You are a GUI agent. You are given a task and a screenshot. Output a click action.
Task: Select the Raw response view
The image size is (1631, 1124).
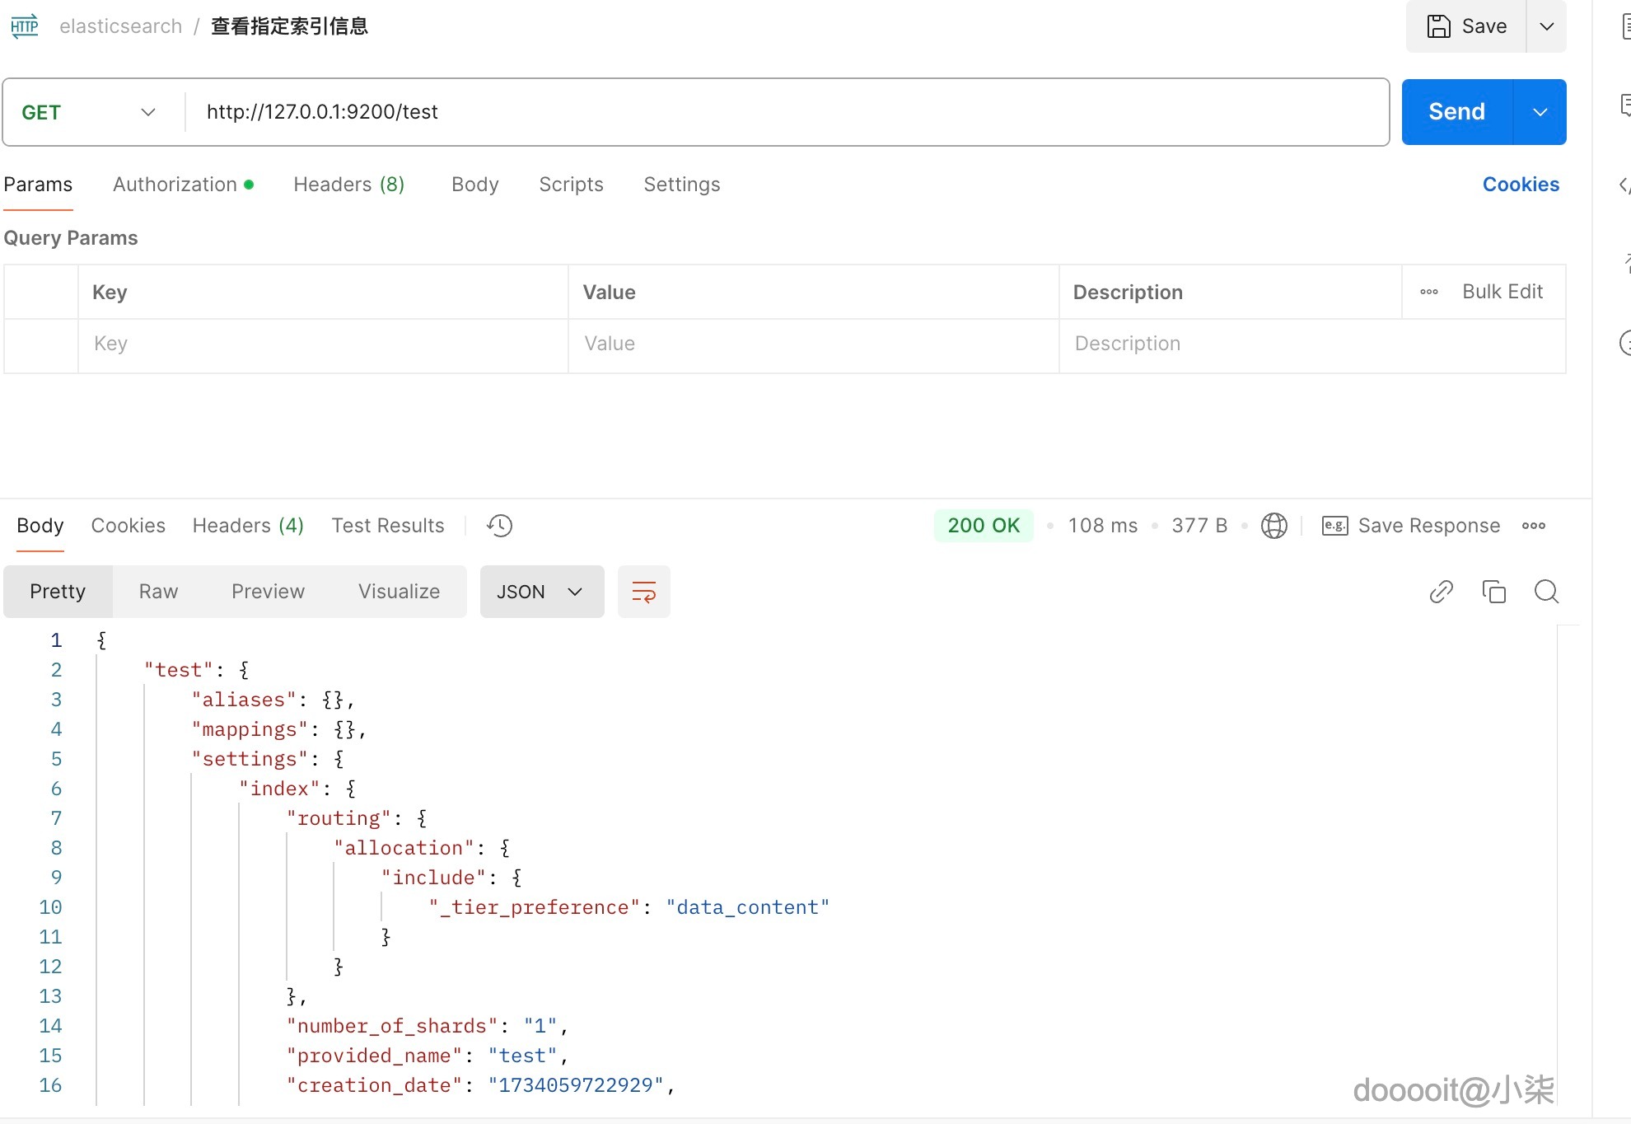click(x=158, y=592)
